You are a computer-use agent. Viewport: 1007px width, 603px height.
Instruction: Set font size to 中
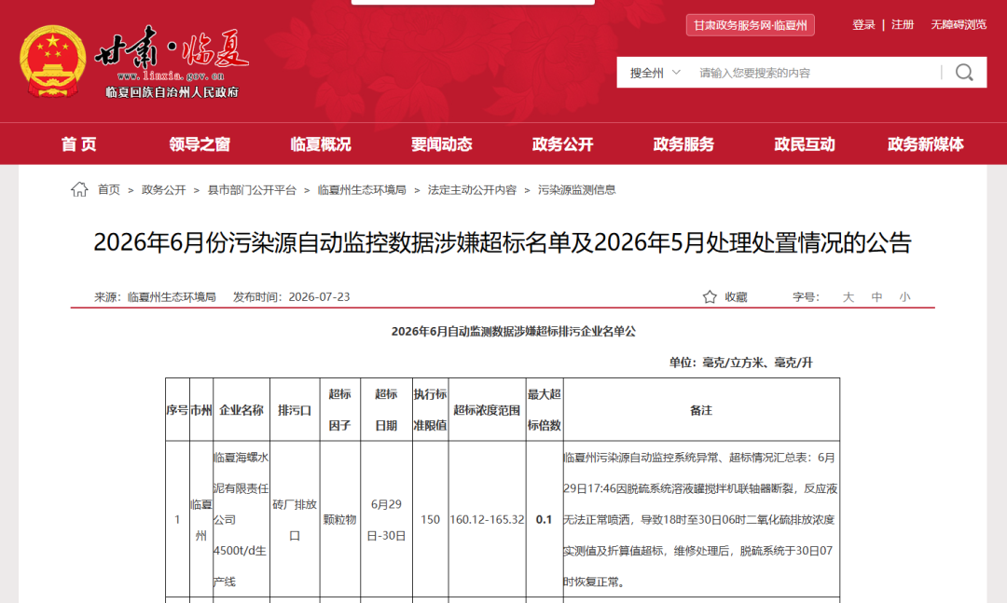point(876,296)
